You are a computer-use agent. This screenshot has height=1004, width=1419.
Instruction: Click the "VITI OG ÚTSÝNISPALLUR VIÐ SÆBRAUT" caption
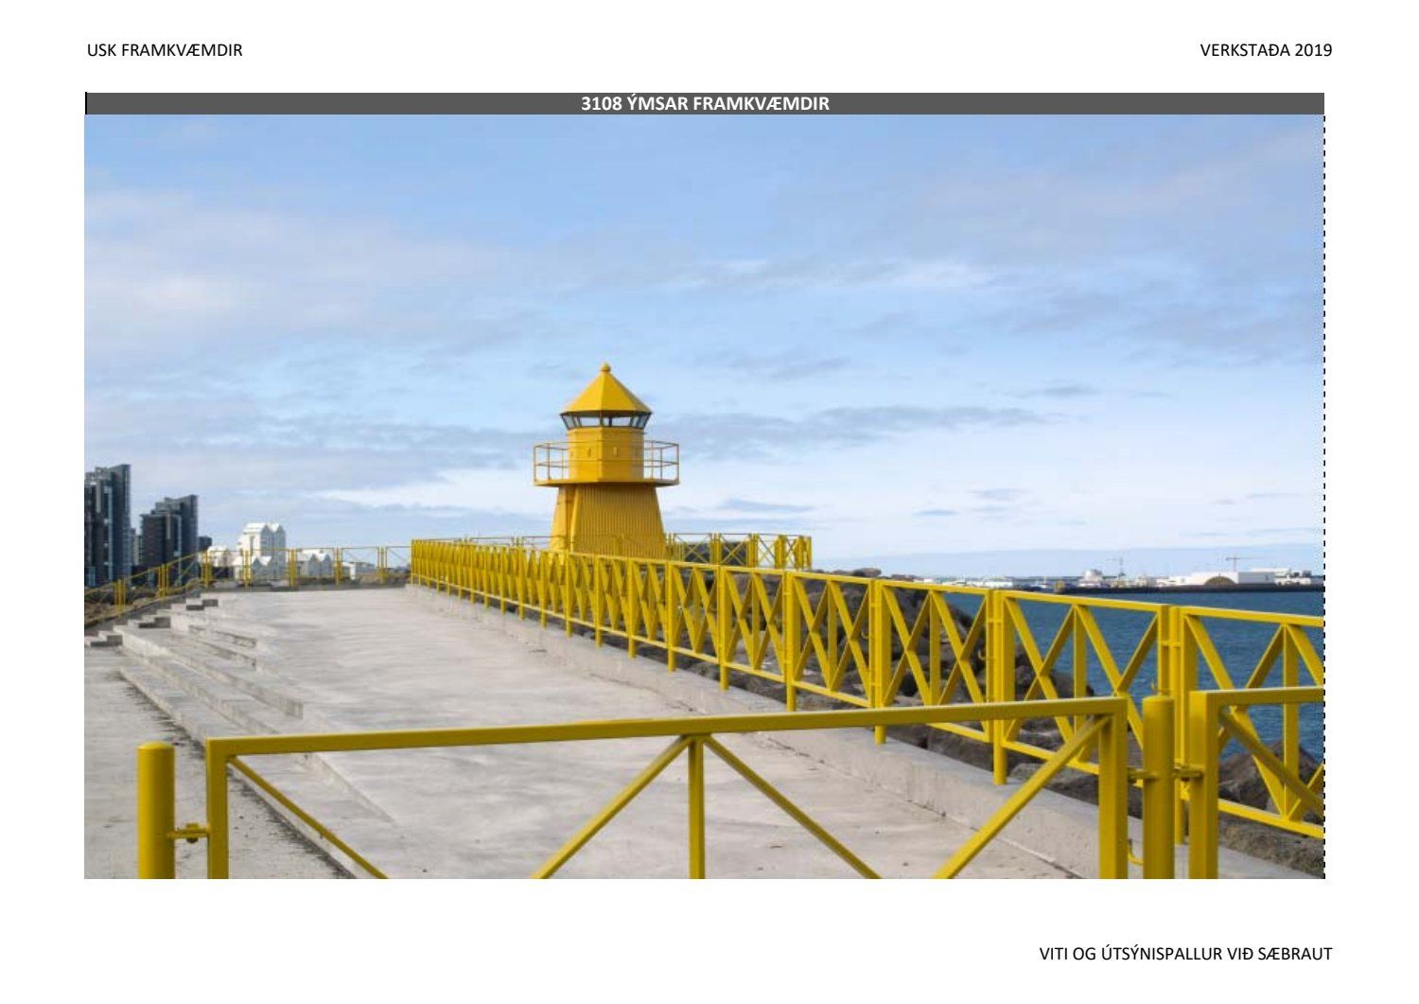pyautogui.click(x=1184, y=954)
